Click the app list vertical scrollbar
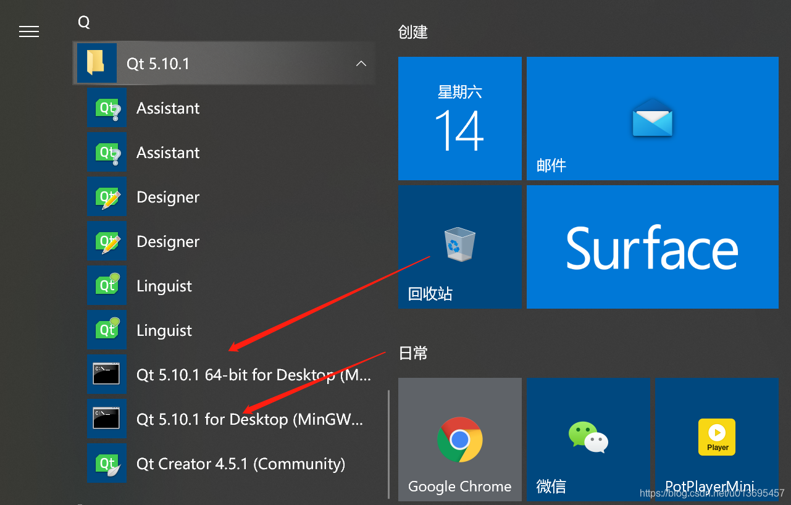The width and height of the screenshot is (791, 505). [x=388, y=444]
